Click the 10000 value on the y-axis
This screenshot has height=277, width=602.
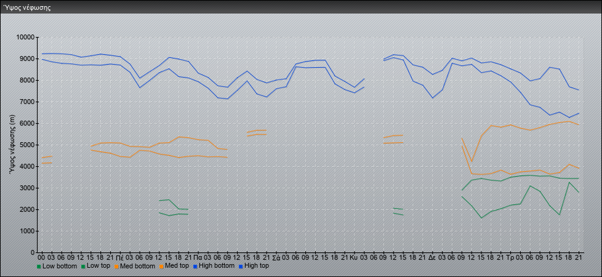pyautogui.click(x=25, y=38)
